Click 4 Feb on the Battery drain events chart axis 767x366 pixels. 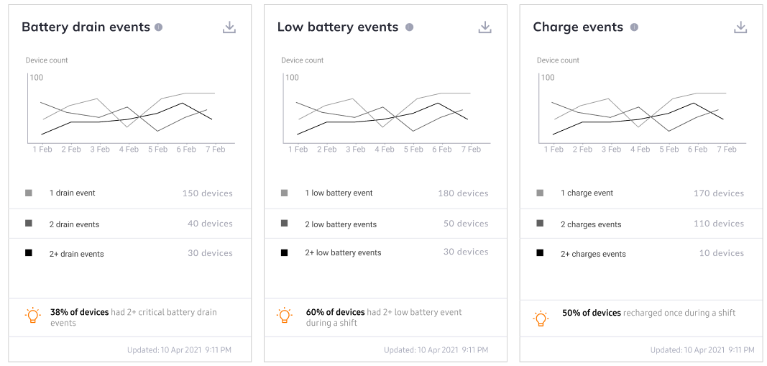click(x=129, y=150)
